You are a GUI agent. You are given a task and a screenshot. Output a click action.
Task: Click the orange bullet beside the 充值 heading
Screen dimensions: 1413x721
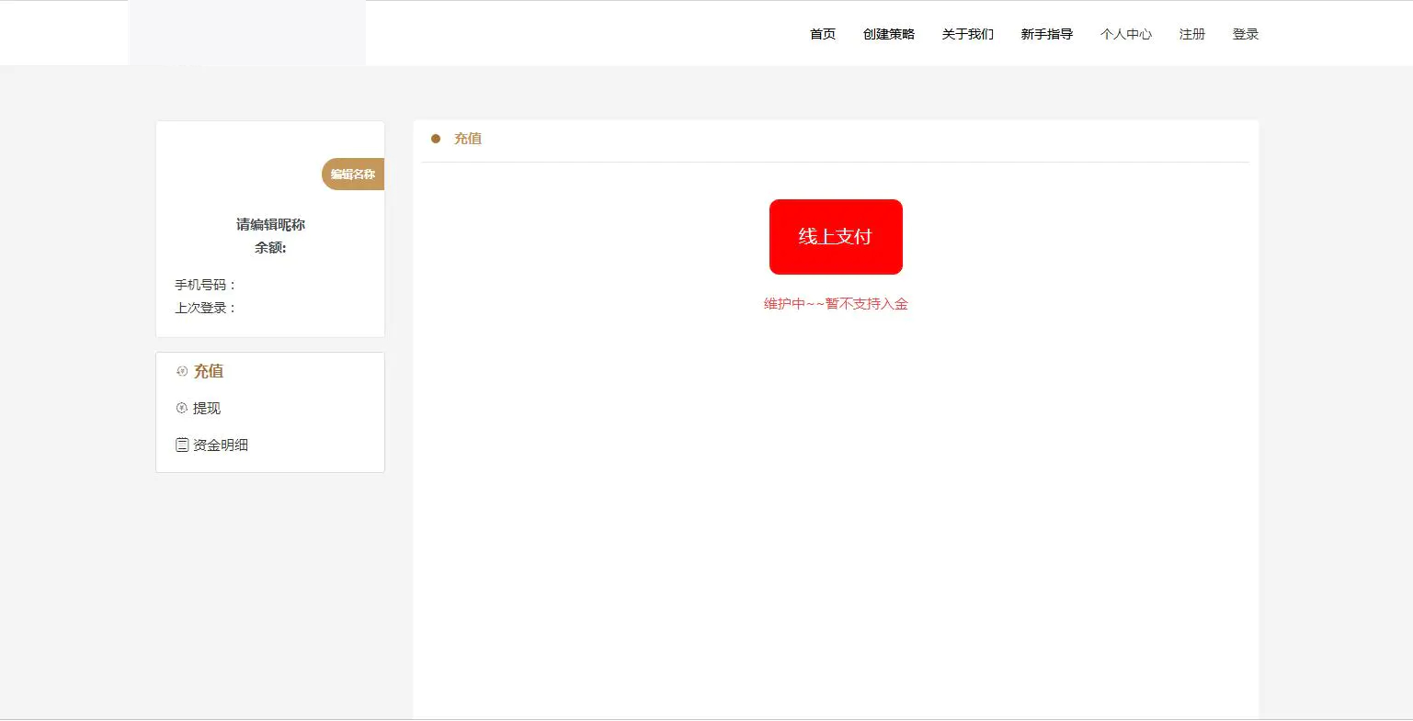tap(436, 138)
